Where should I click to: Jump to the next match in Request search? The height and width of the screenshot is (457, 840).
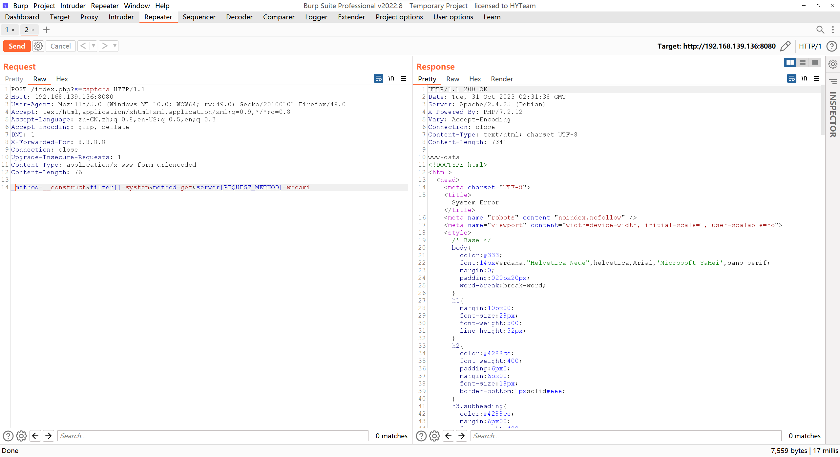click(49, 436)
